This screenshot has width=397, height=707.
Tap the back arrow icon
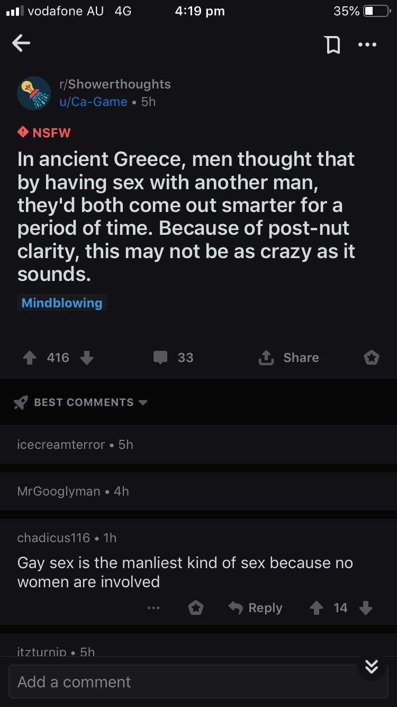click(x=21, y=43)
